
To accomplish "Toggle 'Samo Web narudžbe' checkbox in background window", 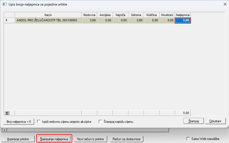I will point(188,139).
